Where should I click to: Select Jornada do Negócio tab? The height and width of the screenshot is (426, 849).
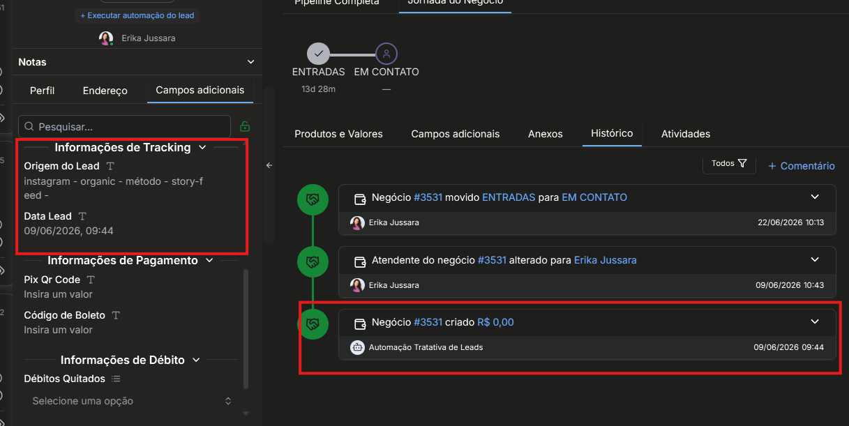(x=456, y=3)
